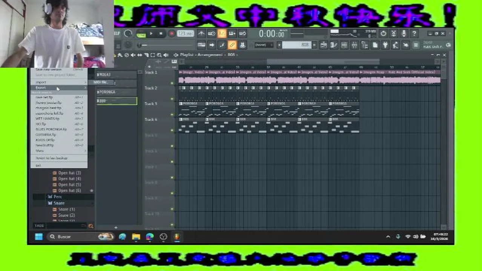Expand the More recent files submenu
This screenshot has height=271, width=482.
pos(59,151)
